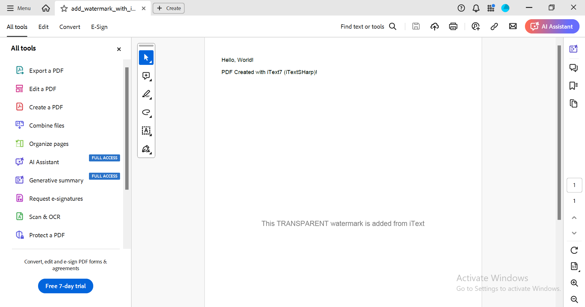Open Edit a PDF tool
Viewport: 585px width, 307px height.
(x=36, y=89)
